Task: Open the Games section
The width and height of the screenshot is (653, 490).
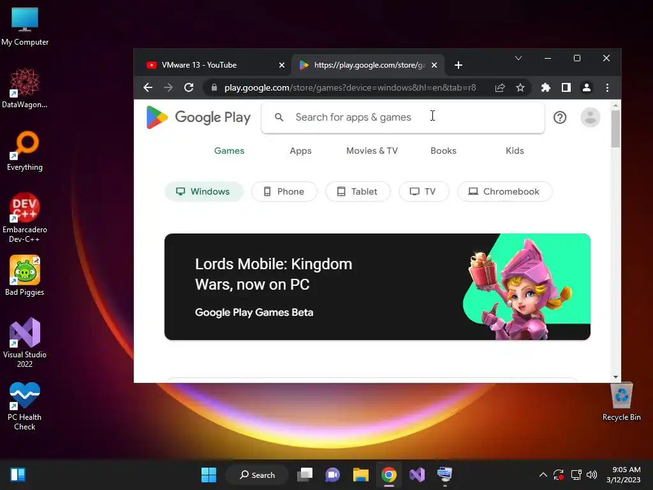Action: [x=229, y=151]
